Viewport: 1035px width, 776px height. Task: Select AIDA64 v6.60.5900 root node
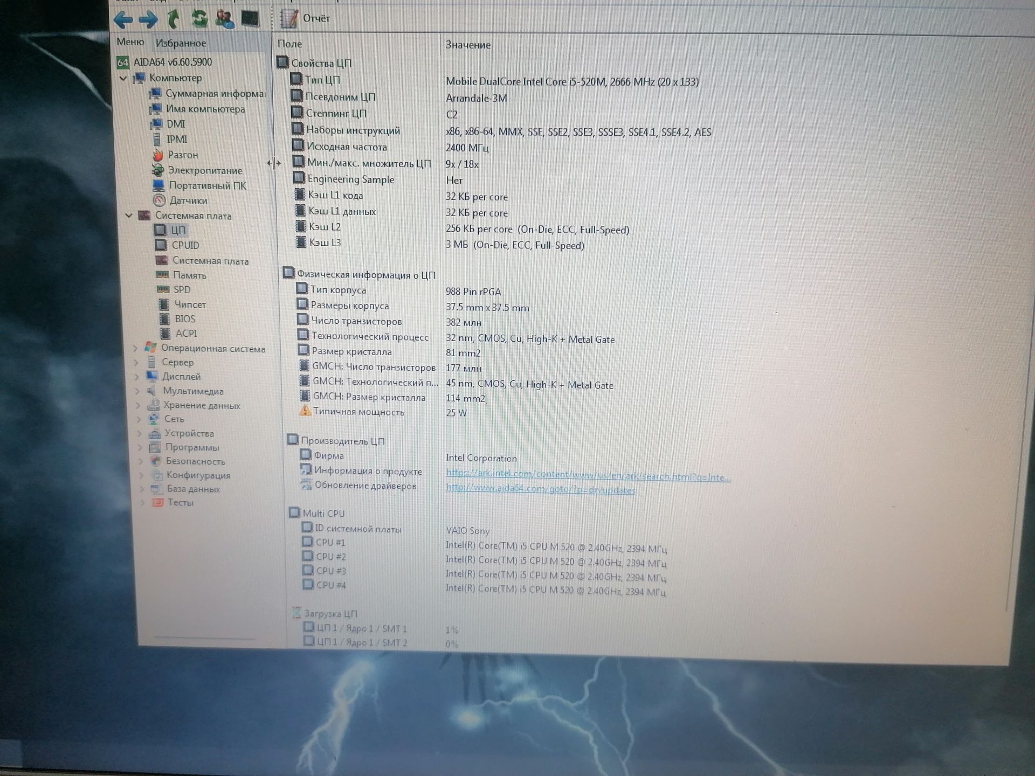(x=164, y=62)
